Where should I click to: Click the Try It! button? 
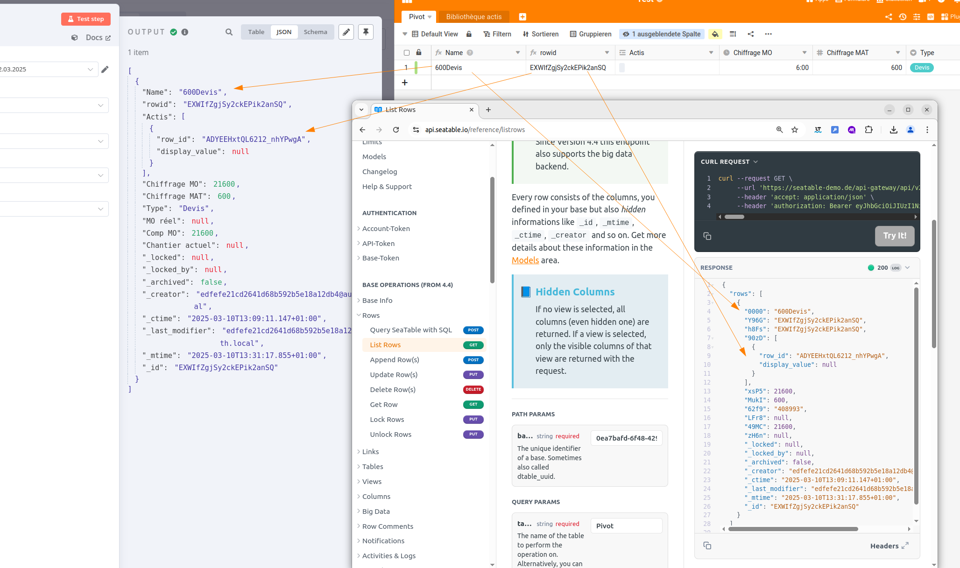tap(895, 236)
